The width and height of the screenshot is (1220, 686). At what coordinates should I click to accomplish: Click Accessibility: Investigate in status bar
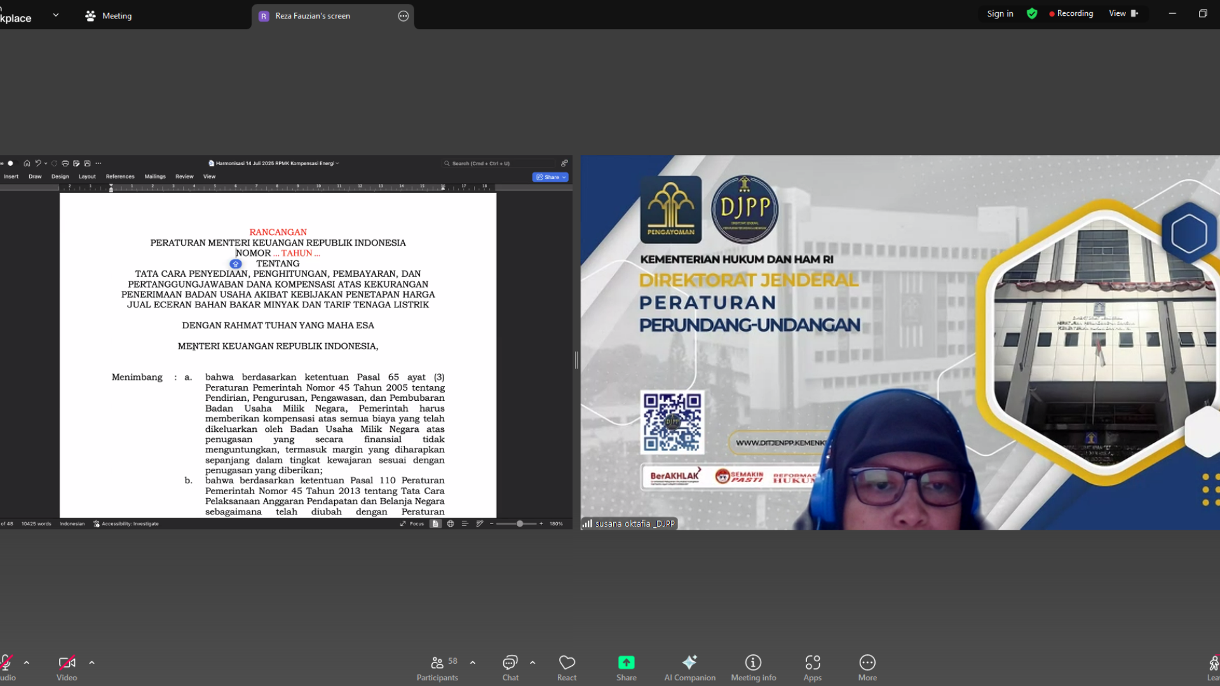point(126,524)
